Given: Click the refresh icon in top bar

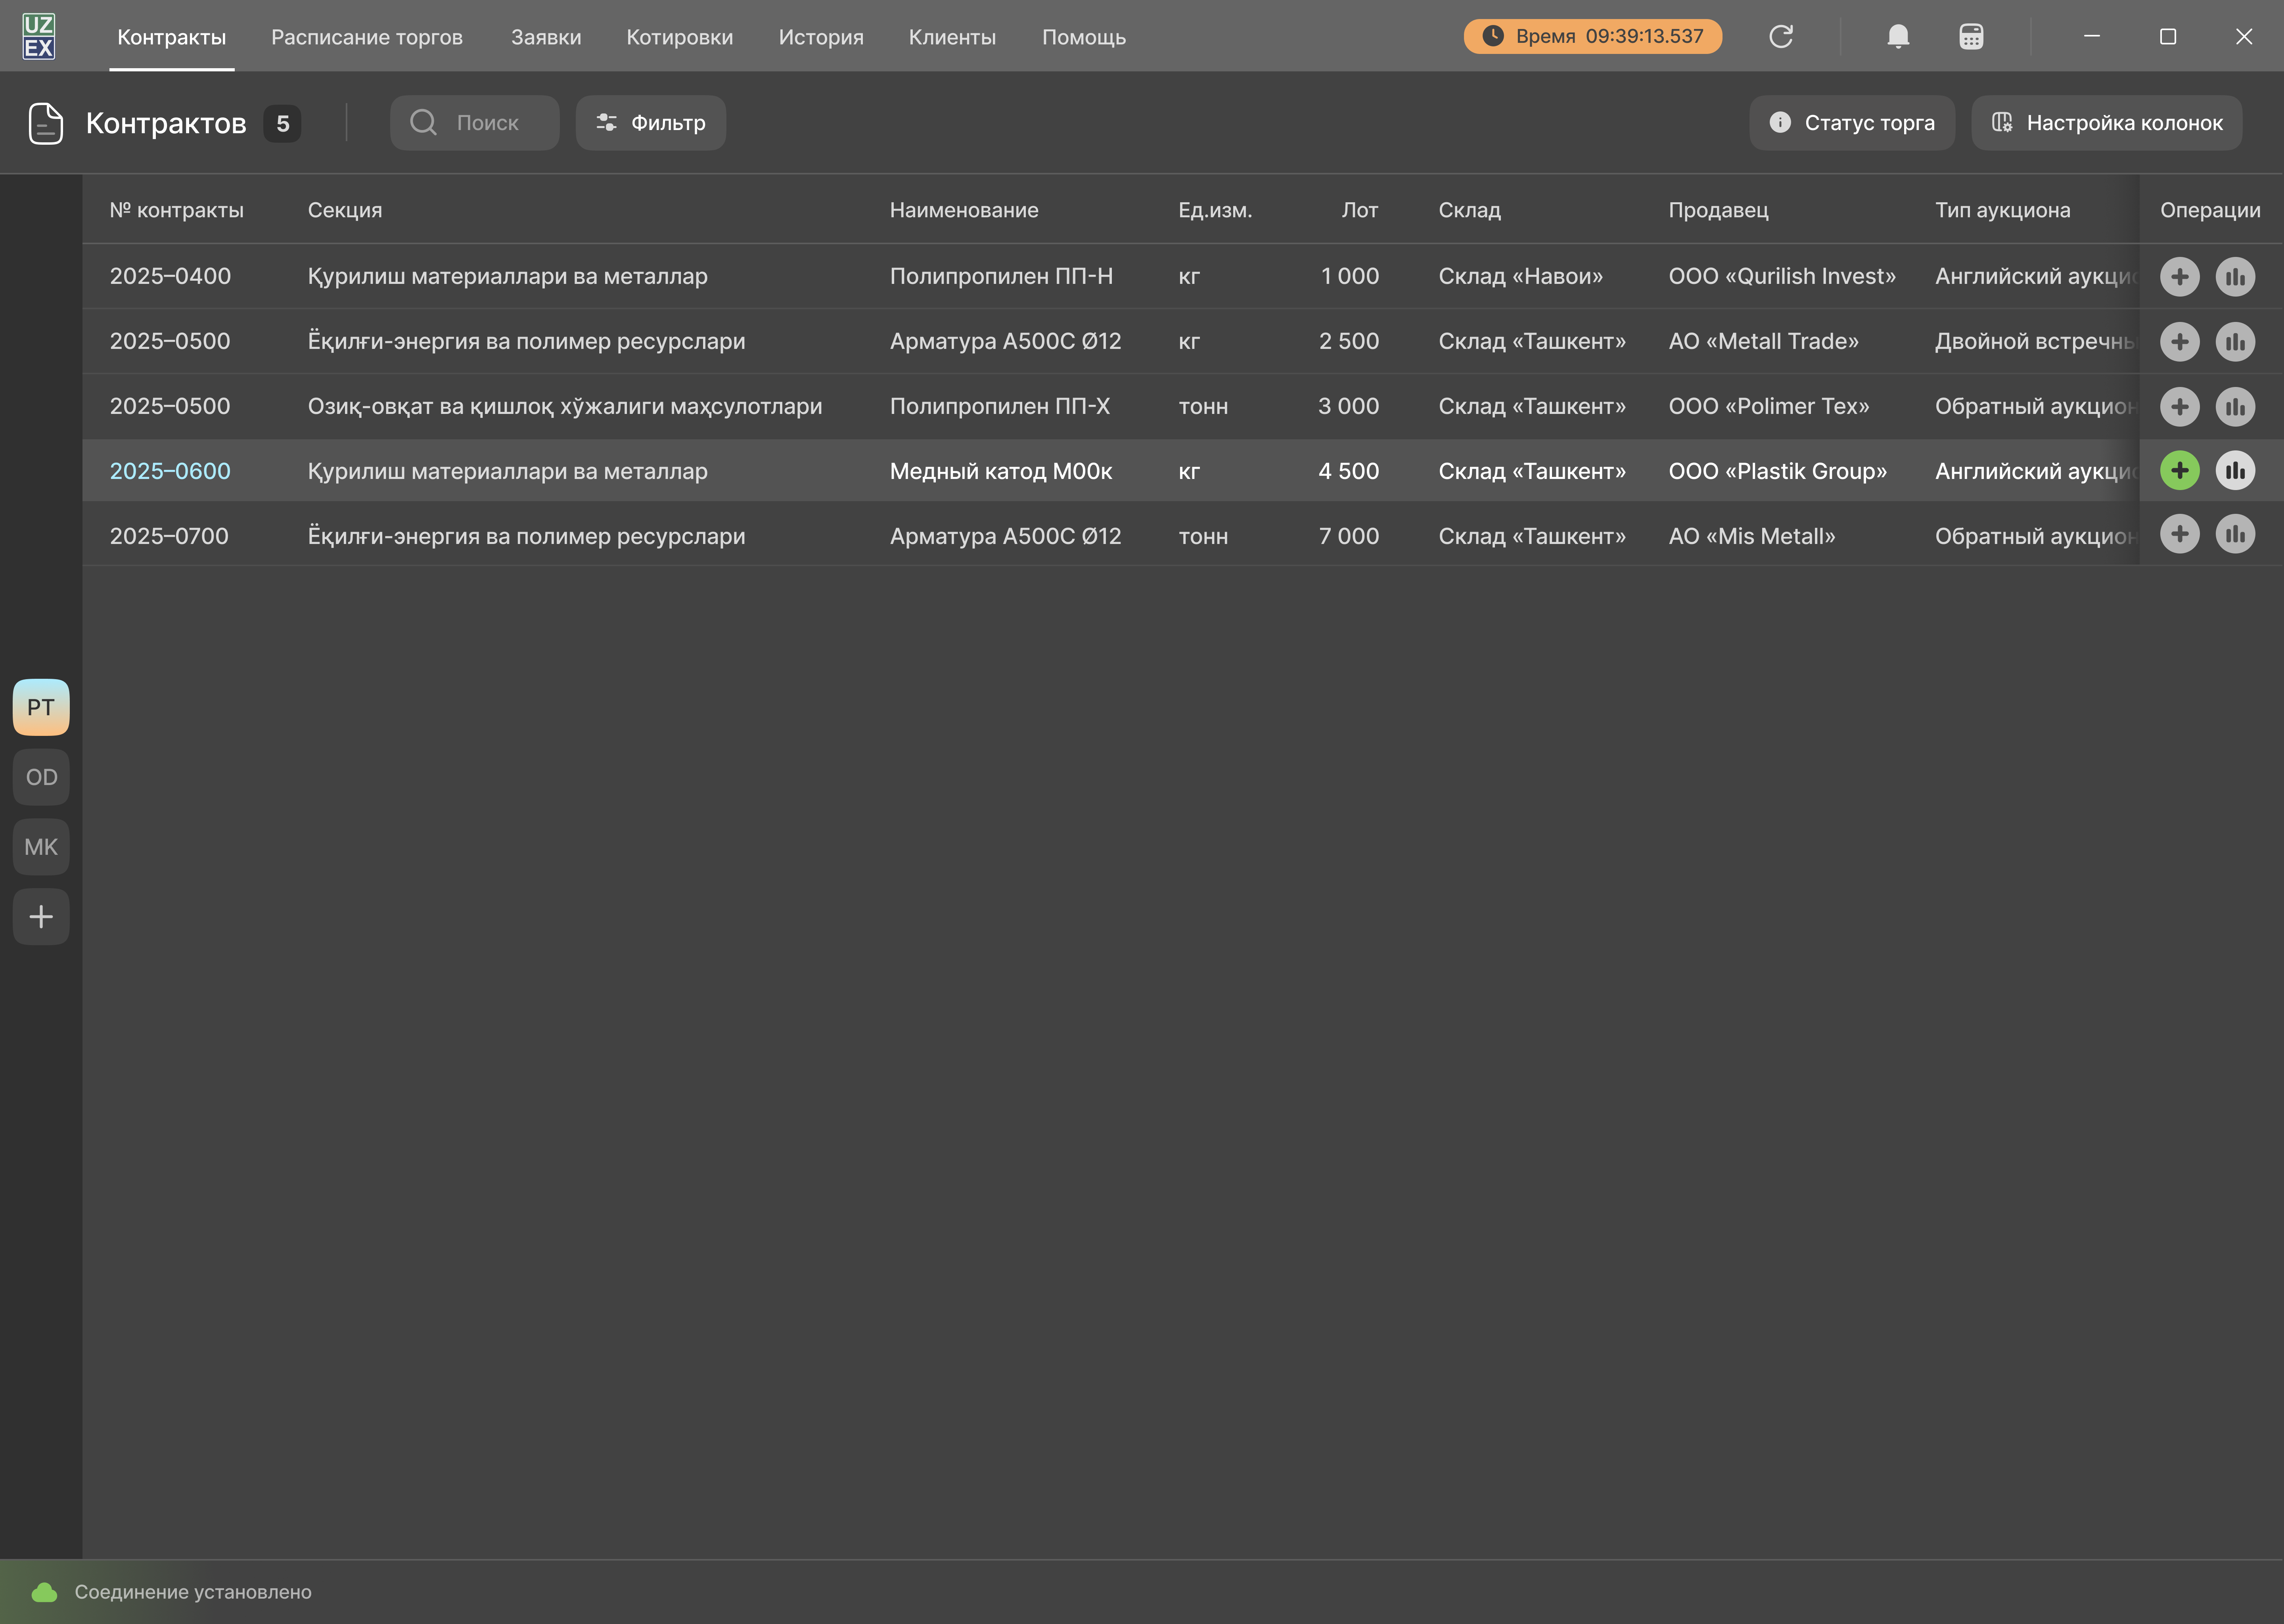Looking at the screenshot, I should pyautogui.click(x=1781, y=37).
